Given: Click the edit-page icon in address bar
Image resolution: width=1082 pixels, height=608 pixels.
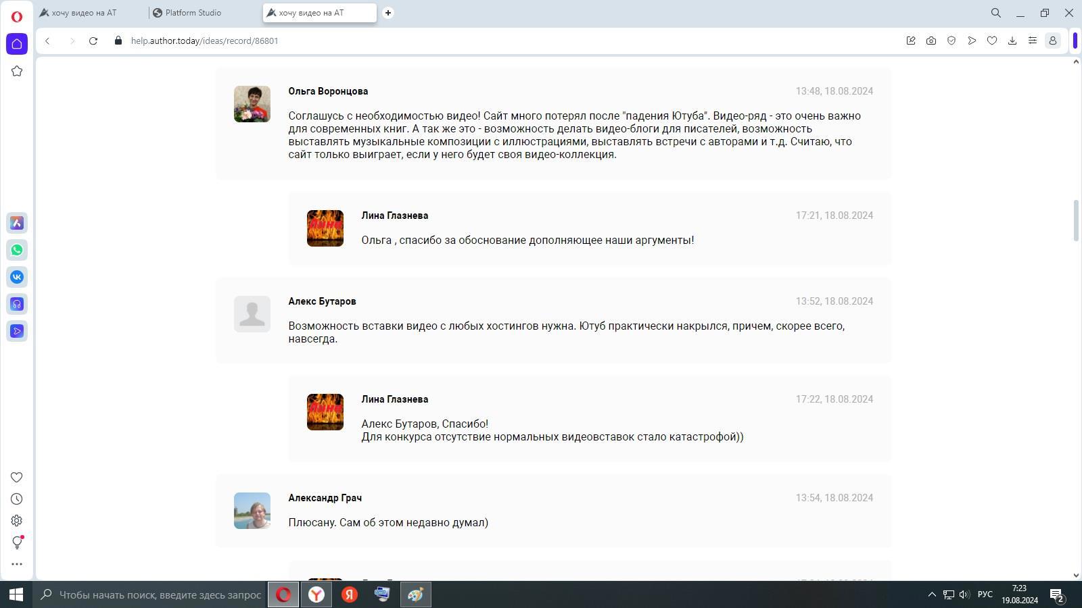Looking at the screenshot, I should (x=911, y=41).
